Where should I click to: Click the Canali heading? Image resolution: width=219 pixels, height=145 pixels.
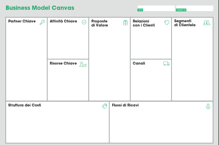click(139, 63)
